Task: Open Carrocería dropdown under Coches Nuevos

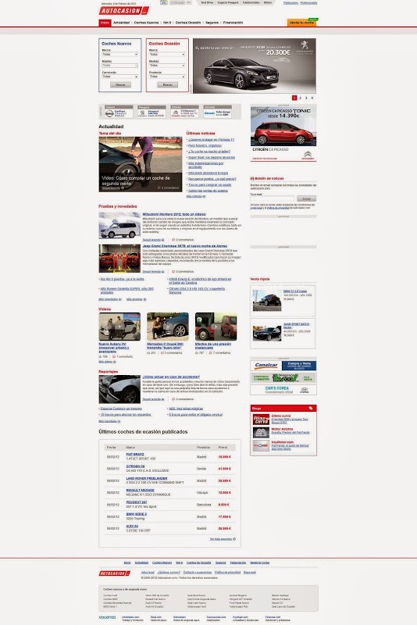Action: click(120, 77)
